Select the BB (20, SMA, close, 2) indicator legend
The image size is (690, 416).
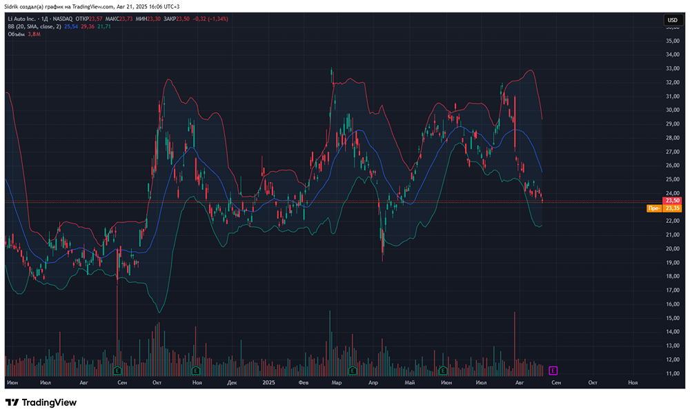point(34,26)
